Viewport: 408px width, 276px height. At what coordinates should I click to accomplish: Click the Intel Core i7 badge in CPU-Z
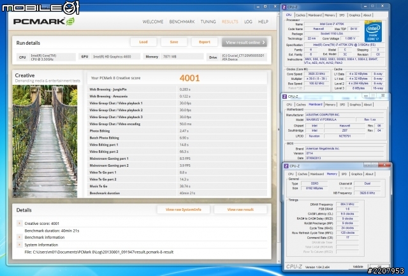click(x=373, y=31)
